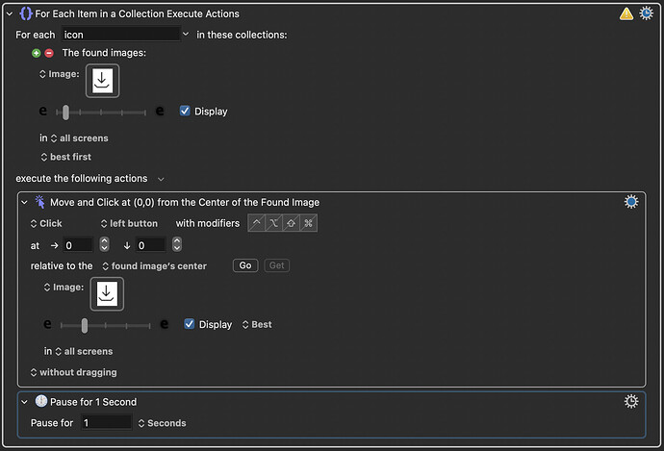The width and height of the screenshot is (664, 451).
Task: Click green plus to add a collection
Action: (x=37, y=53)
